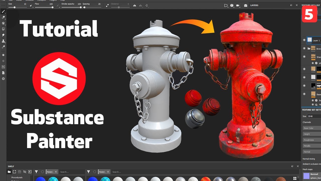This screenshot has width=321, height=181.
Task: Switch shelf to grid view icon
Action: coord(295,178)
